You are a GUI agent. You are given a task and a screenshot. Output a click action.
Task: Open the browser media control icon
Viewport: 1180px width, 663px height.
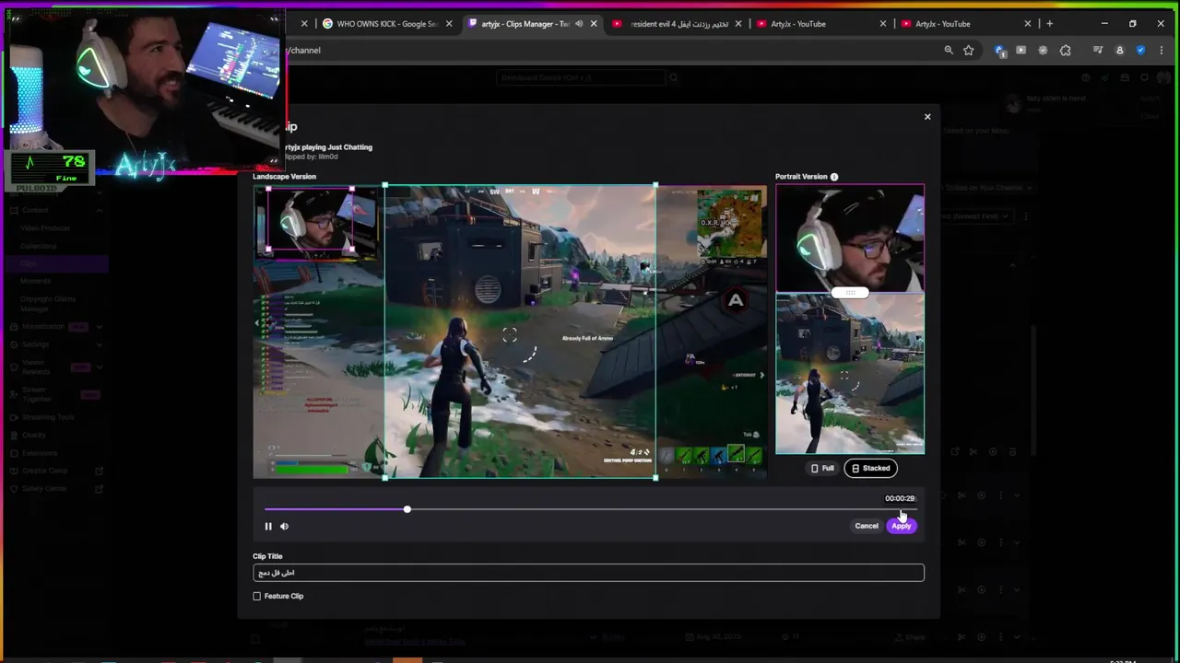1098,51
